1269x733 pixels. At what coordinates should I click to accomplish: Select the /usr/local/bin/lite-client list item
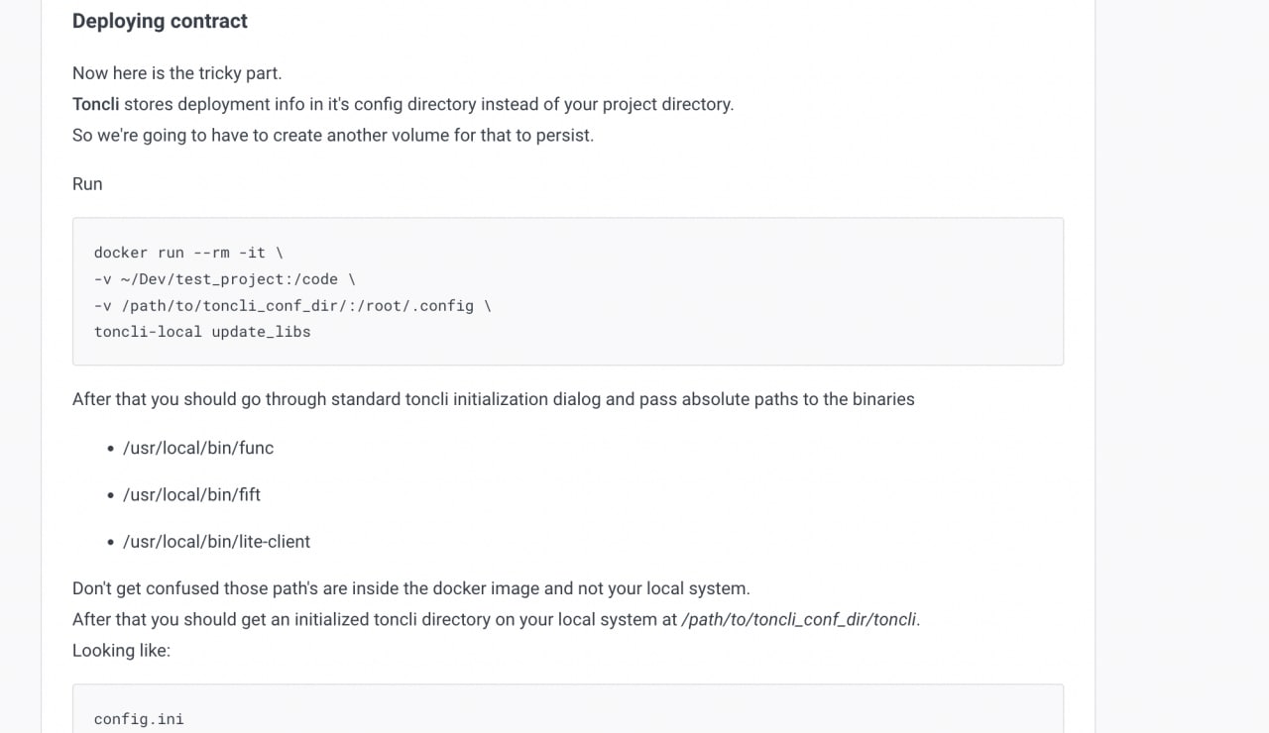[216, 542]
